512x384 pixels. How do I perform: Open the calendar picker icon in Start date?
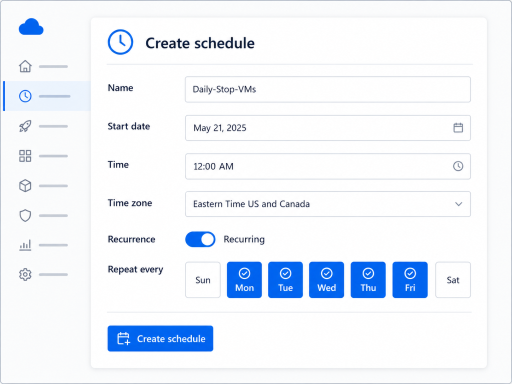pyautogui.click(x=458, y=127)
